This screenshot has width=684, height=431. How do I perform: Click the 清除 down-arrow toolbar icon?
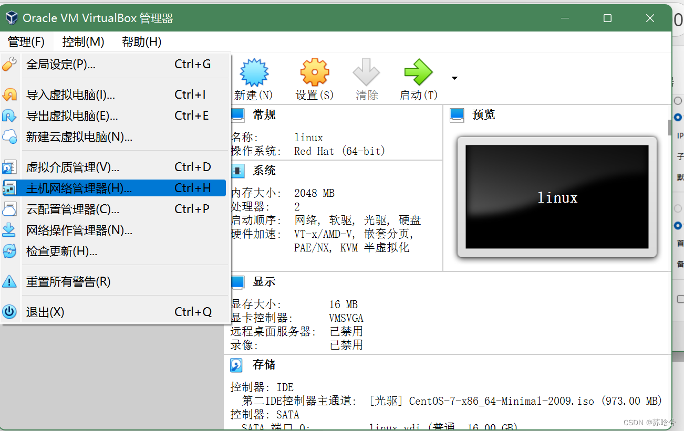tap(366, 72)
